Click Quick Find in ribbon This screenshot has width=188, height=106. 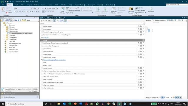(x=139, y=8)
